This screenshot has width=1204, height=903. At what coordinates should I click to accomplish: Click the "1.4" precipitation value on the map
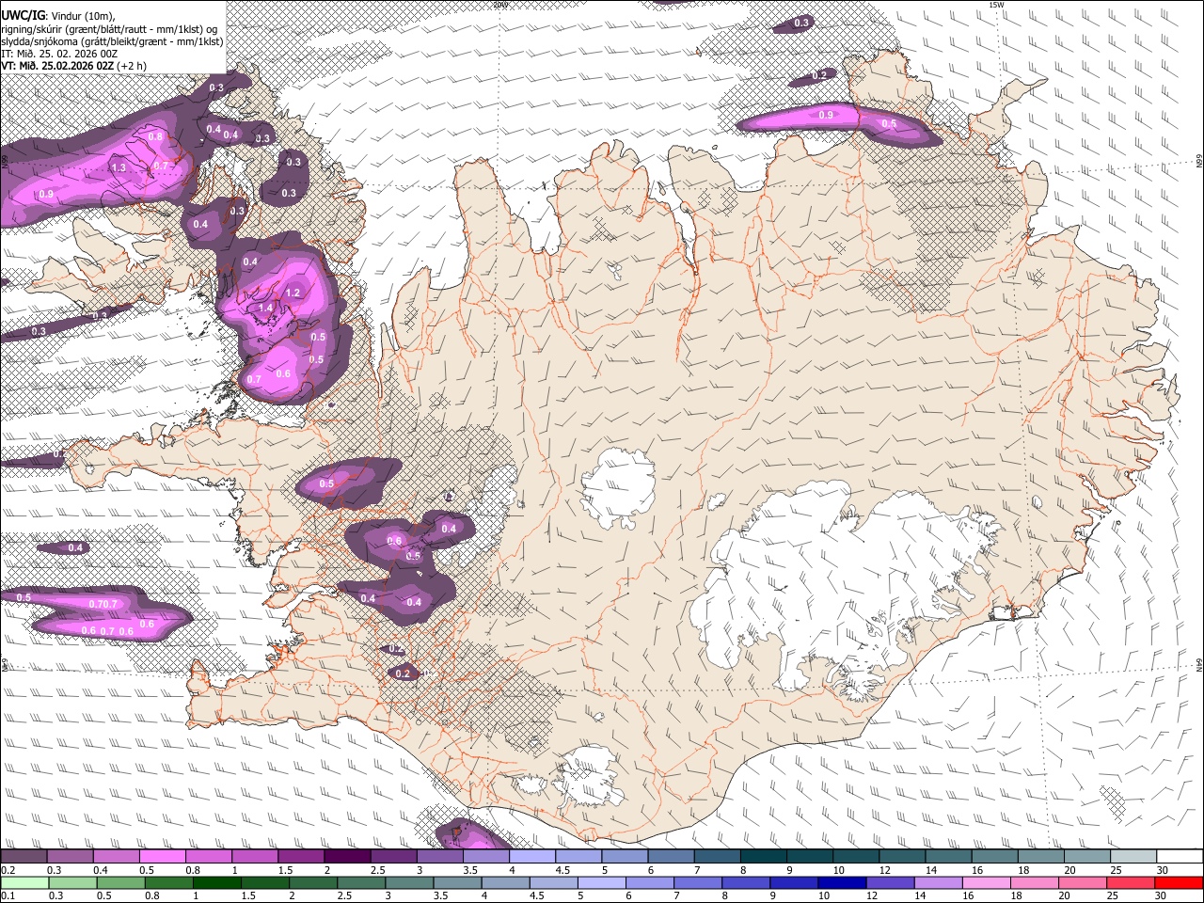[x=265, y=308]
